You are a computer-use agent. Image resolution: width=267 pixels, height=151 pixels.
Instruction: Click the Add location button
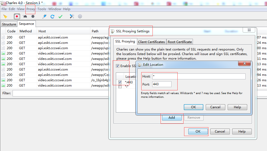pos(172,118)
